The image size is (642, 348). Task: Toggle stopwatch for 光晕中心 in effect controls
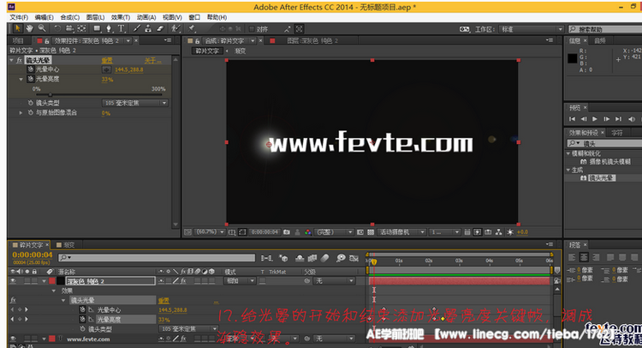(x=30, y=69)
